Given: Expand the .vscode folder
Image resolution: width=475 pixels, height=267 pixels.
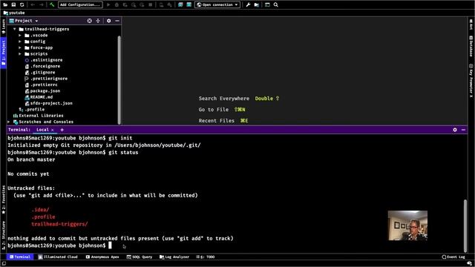Looking at the screenshot, I should 20,36.
